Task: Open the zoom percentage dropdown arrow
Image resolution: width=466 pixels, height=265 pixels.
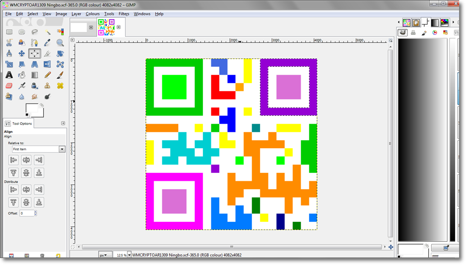Action: [x=129, y=255]
